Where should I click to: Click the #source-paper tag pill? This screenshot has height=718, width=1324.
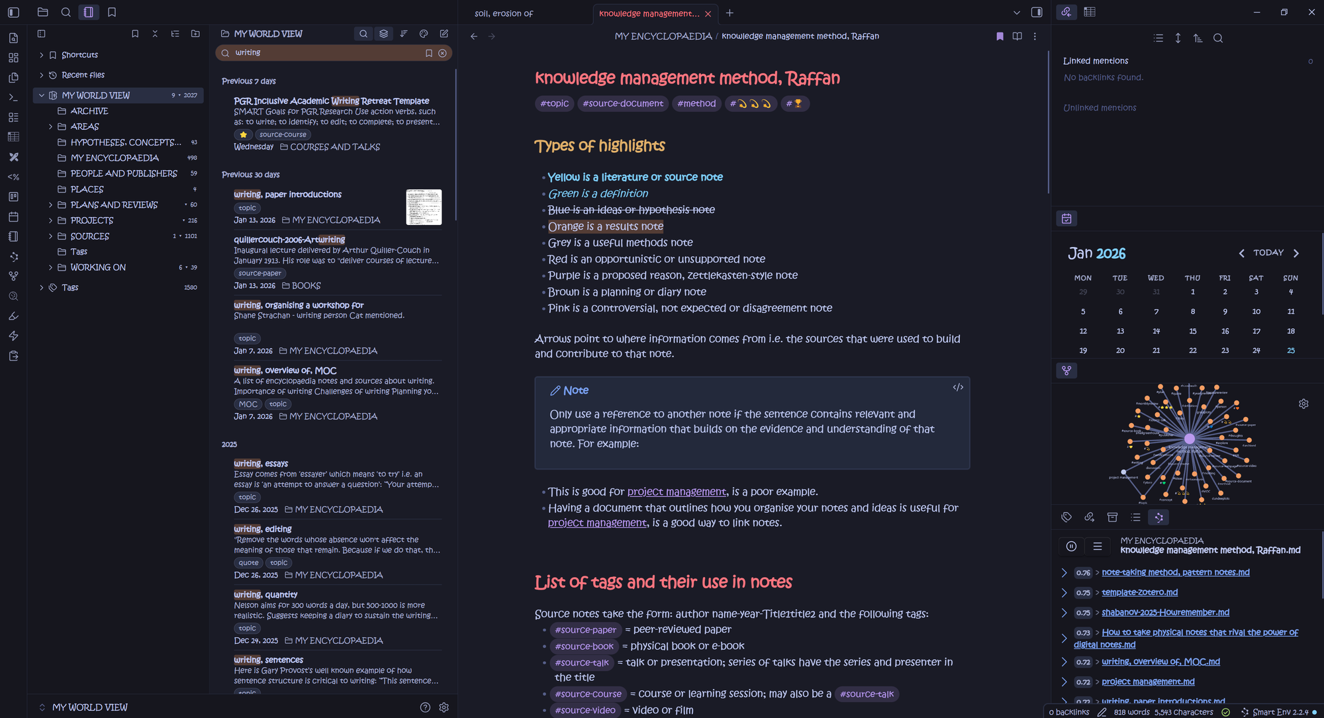(x=585, y=630)
